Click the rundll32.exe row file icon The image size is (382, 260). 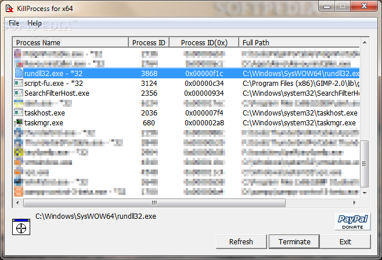19,73
